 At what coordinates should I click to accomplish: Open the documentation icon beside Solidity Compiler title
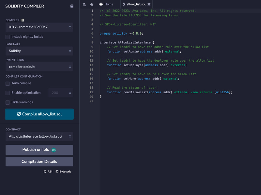click(72, 6)
